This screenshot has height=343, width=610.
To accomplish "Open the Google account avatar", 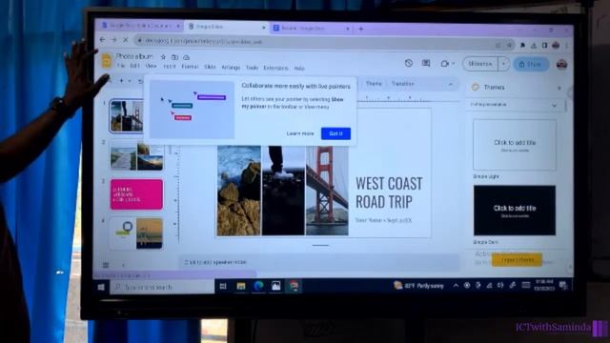I will pos(561,64).
